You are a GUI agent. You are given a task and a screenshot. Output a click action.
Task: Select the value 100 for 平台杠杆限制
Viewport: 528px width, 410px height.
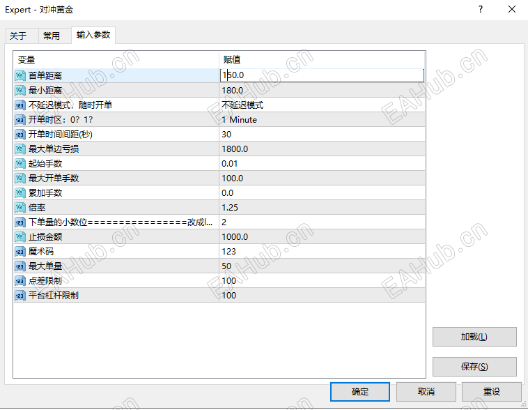tap(228, 296)
